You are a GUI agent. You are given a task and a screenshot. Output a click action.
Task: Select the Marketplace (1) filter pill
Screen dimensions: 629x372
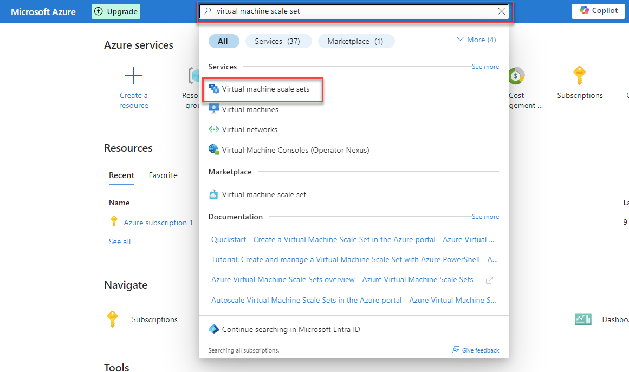pos(356,41)
